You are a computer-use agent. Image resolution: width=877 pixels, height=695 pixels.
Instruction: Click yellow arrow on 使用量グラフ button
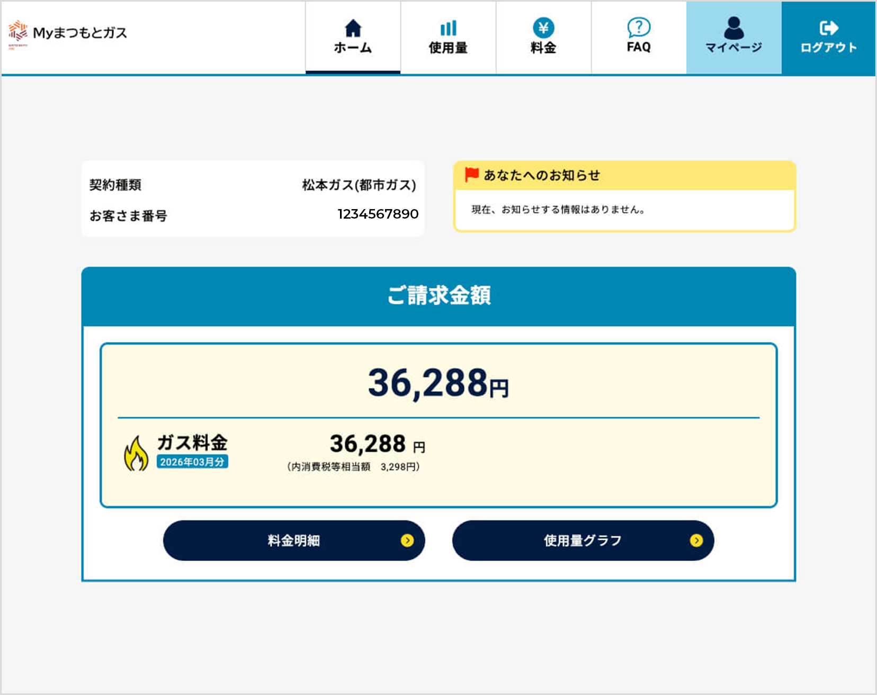point(696,540)
